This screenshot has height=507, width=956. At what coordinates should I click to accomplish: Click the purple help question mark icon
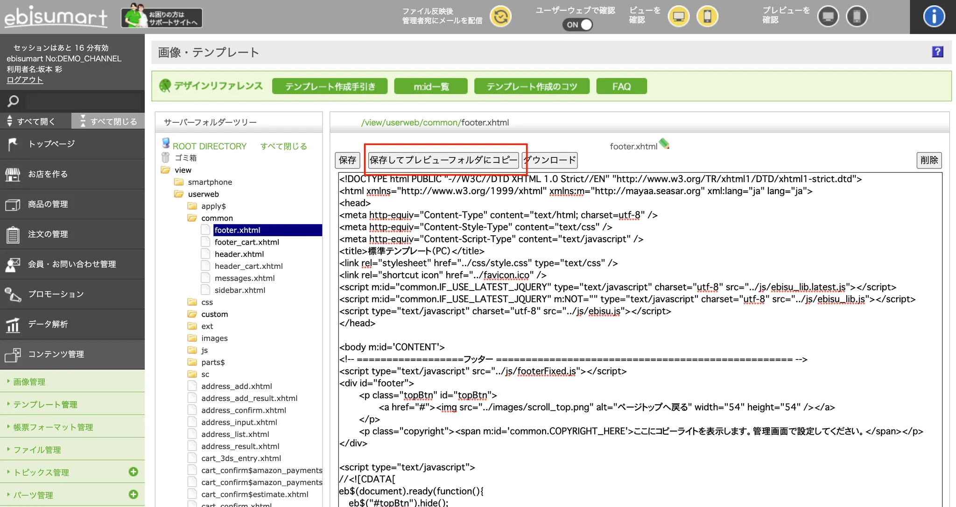[x=937, y=52]
